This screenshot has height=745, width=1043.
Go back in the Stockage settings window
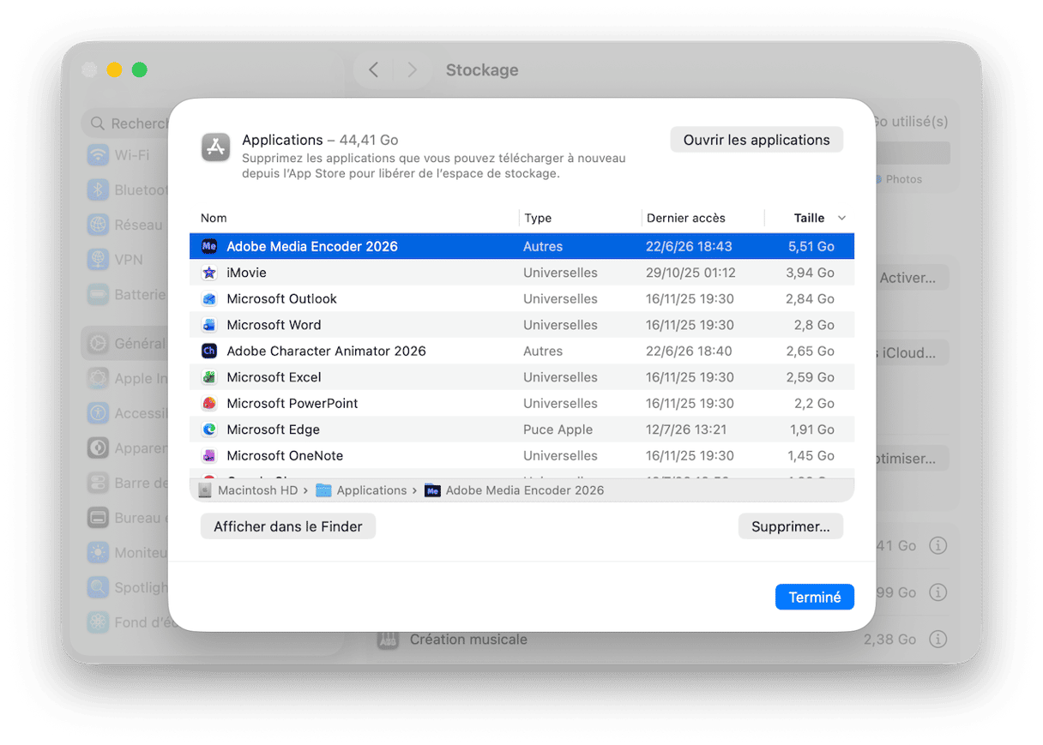[x=374, y=70]
